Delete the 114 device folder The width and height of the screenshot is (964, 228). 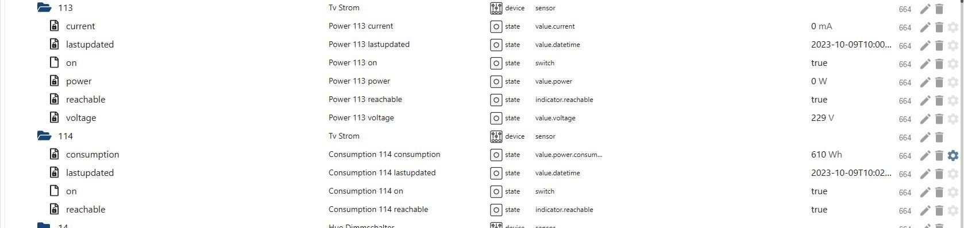tap(939, 137)
